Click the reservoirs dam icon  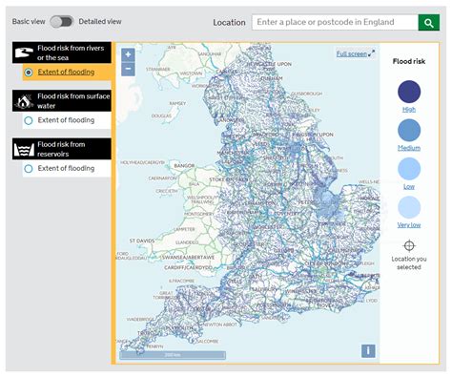click(x=24, y=149)
